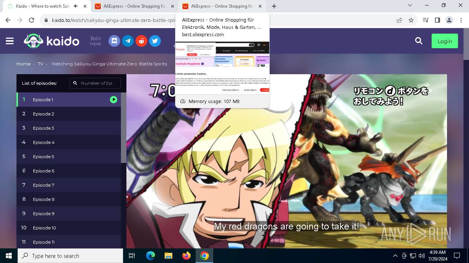Open a new browser tab

click(274, 6)
